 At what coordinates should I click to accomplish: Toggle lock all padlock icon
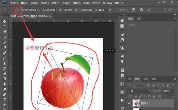(x=154, y=96)
